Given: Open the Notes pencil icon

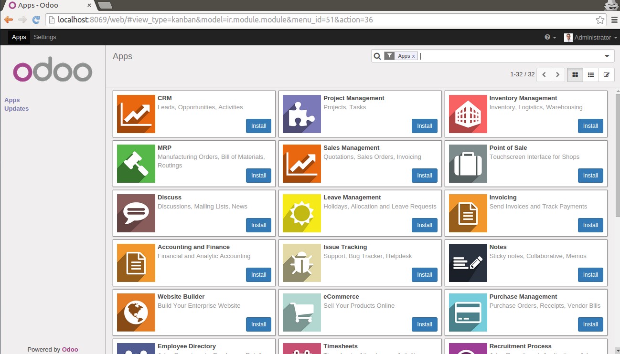Looking at the screenshot, I should pos(468,263).
